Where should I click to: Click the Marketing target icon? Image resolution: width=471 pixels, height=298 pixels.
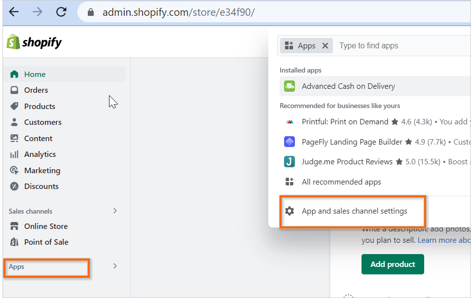tap(14, 170)
